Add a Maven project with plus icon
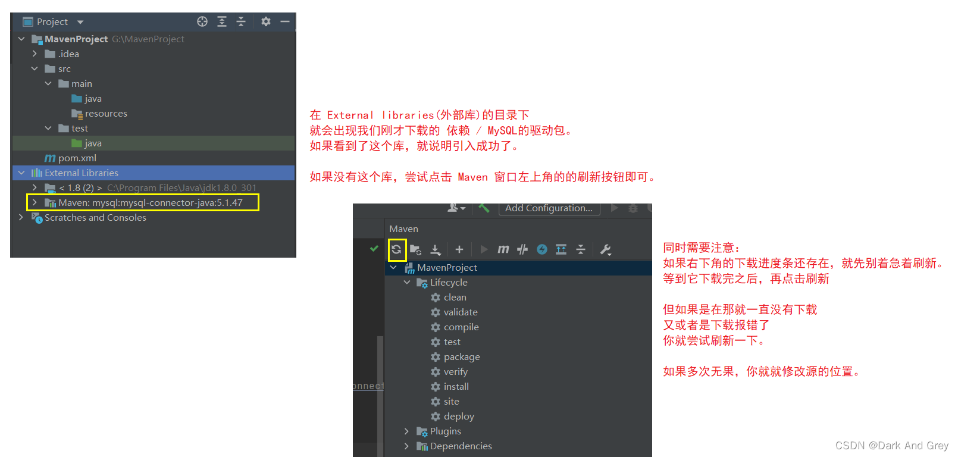Screen dimensions: 958x457 coord(459,249)
